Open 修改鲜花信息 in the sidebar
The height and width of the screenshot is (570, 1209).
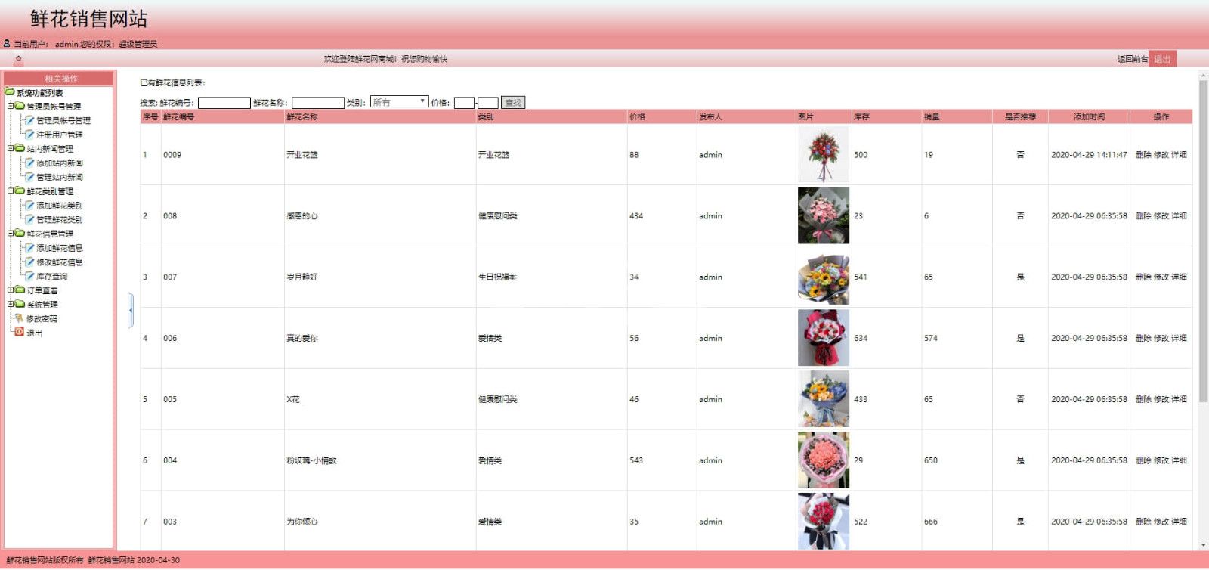(x=60, y=262)
